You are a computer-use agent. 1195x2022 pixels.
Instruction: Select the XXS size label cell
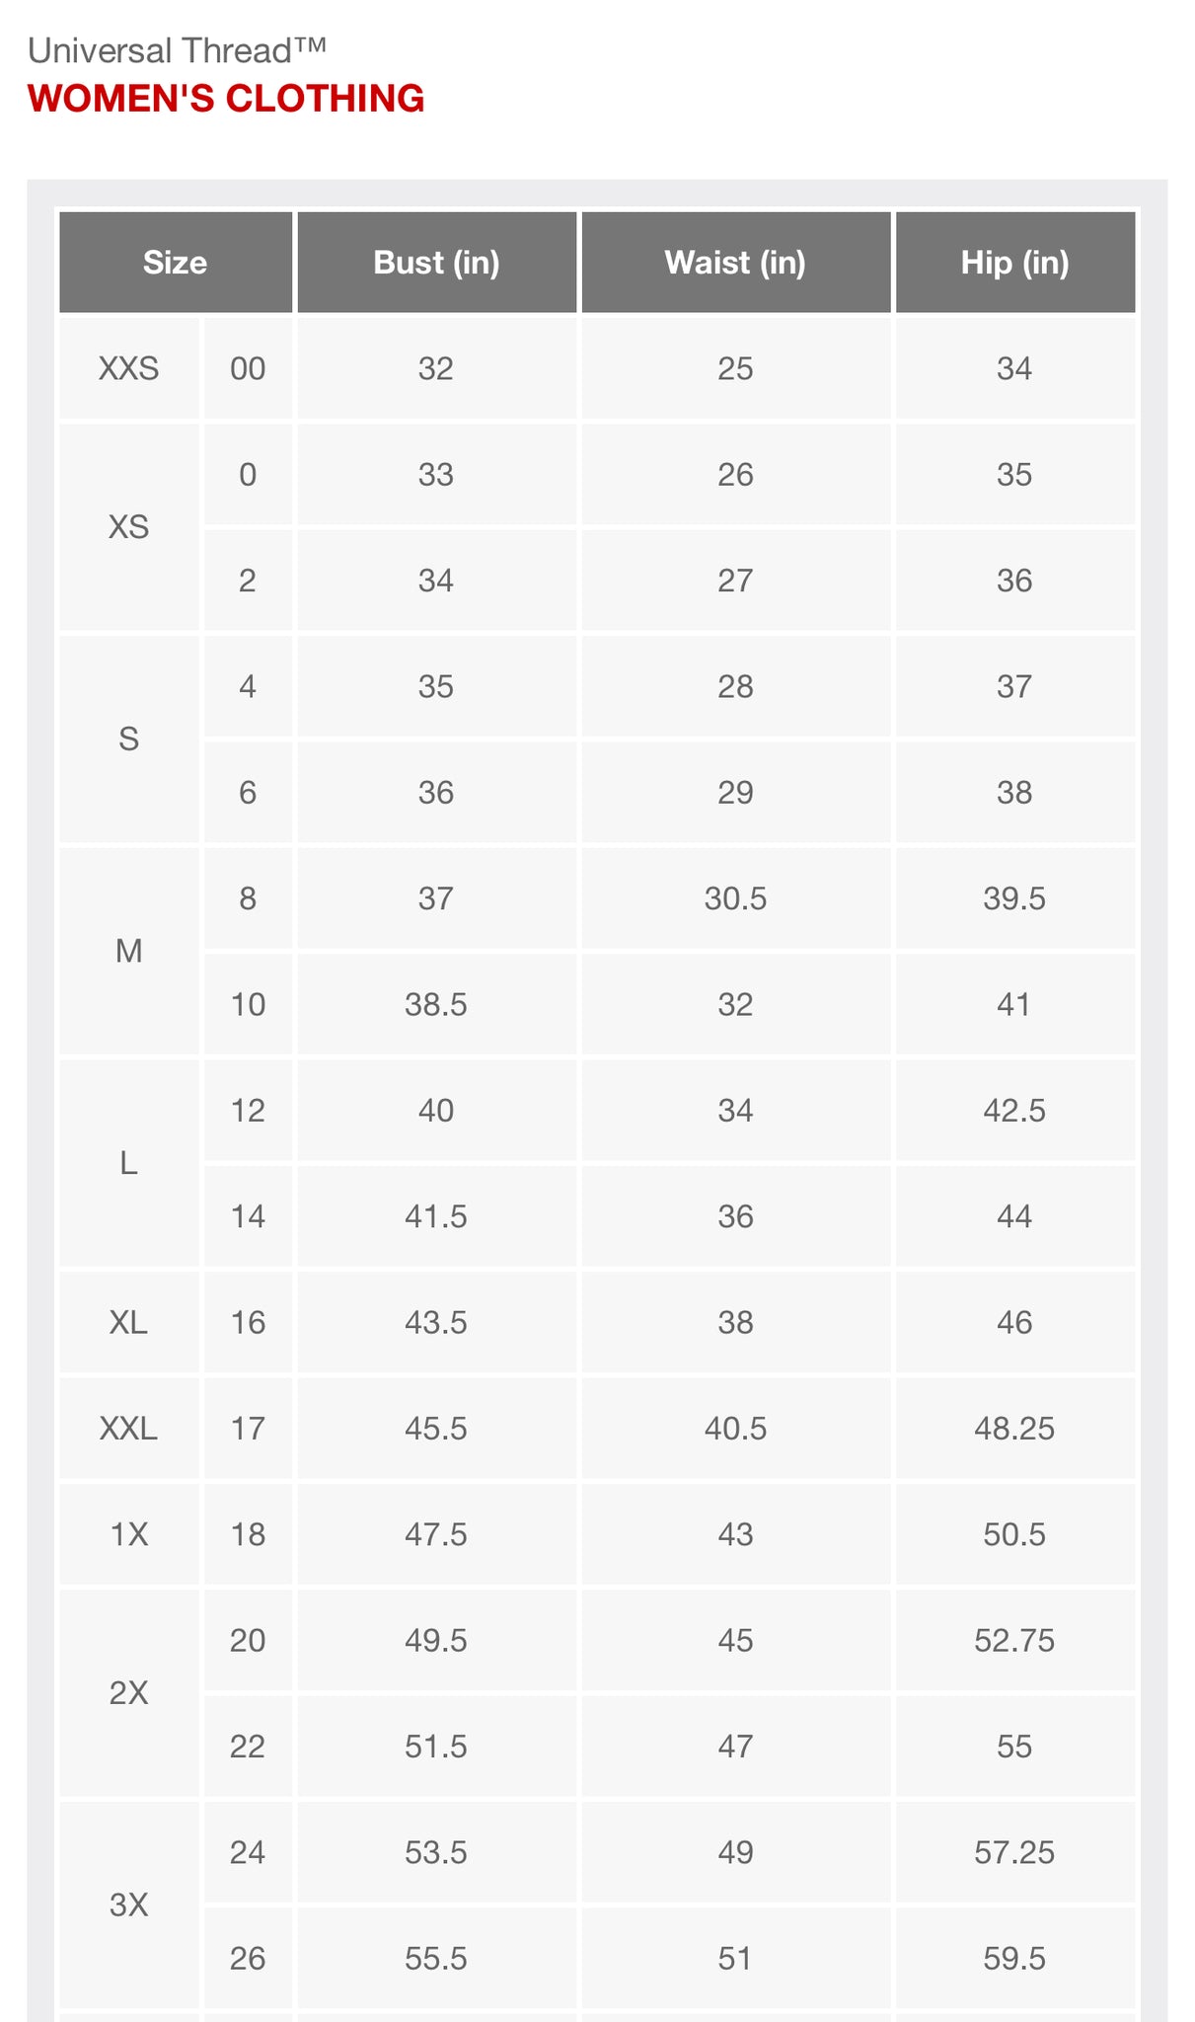pyautogui.click(x=128, y=369)
